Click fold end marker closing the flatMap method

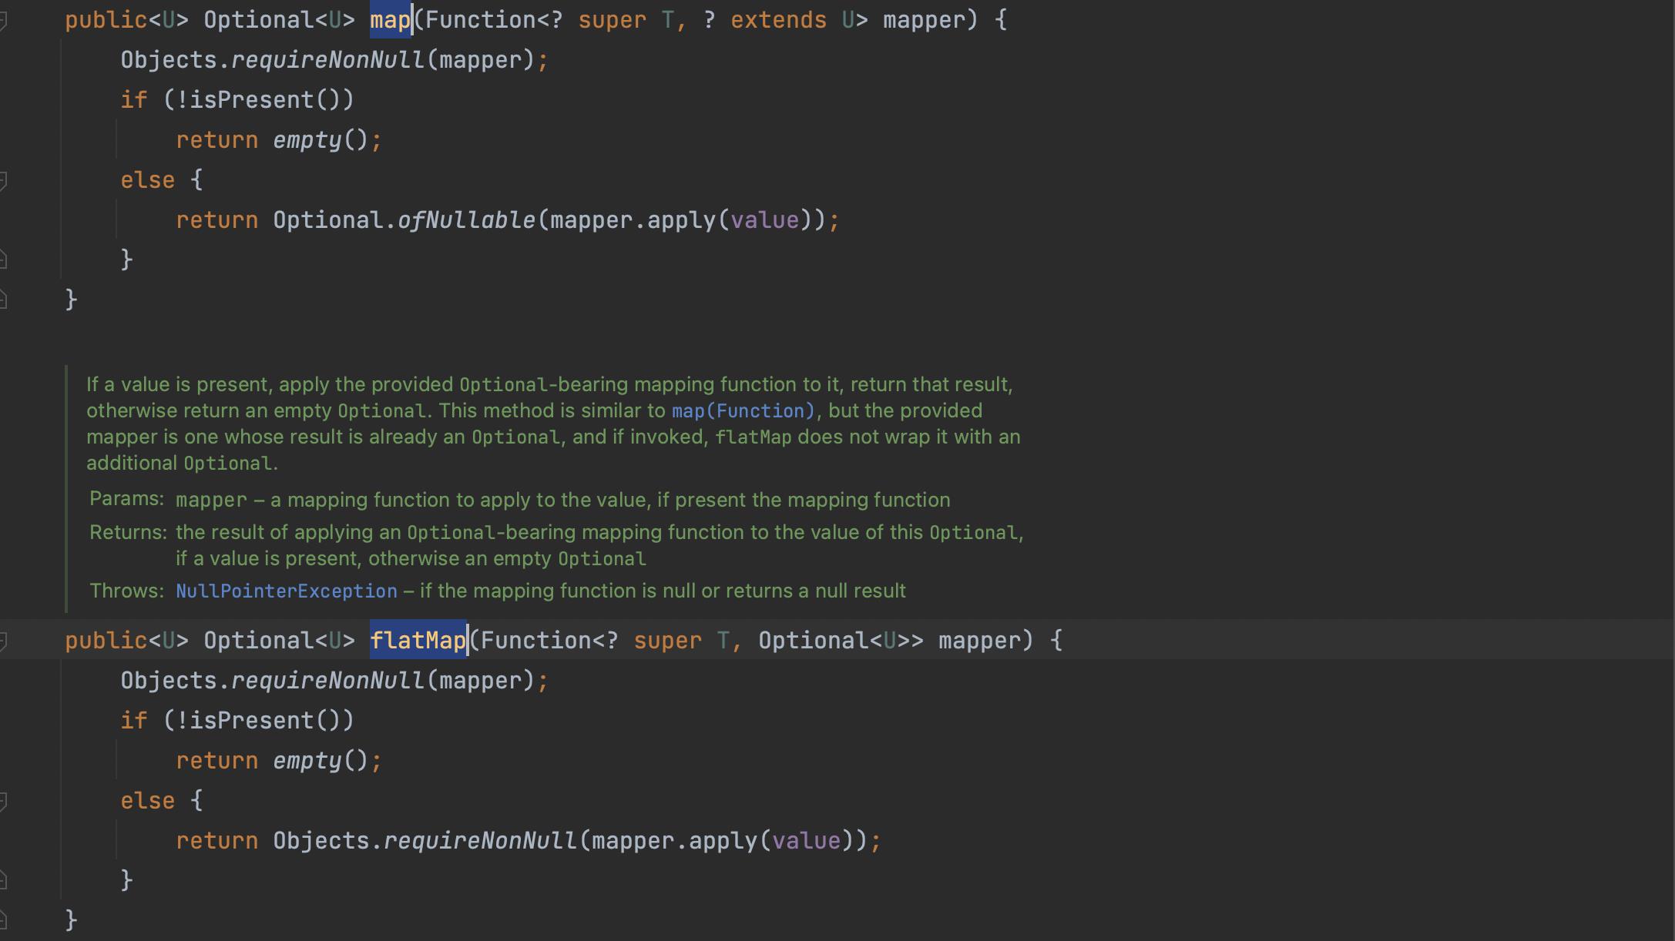3,919
